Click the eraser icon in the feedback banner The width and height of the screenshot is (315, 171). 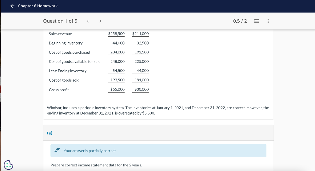(57, 150)
